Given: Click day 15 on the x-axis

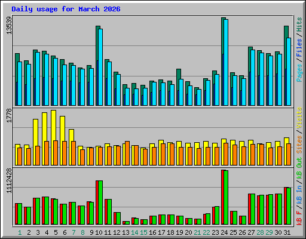Looking at the screenshot, I should click(x=143, y=232).
